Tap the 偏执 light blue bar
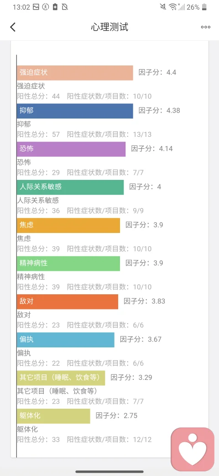 click(66, 340)
